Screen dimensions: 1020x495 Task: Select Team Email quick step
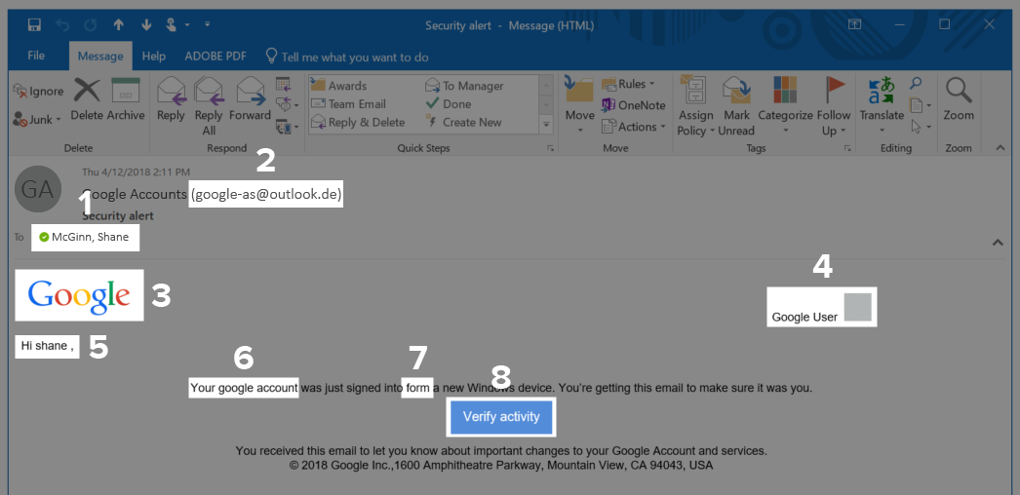coord(348,104)
